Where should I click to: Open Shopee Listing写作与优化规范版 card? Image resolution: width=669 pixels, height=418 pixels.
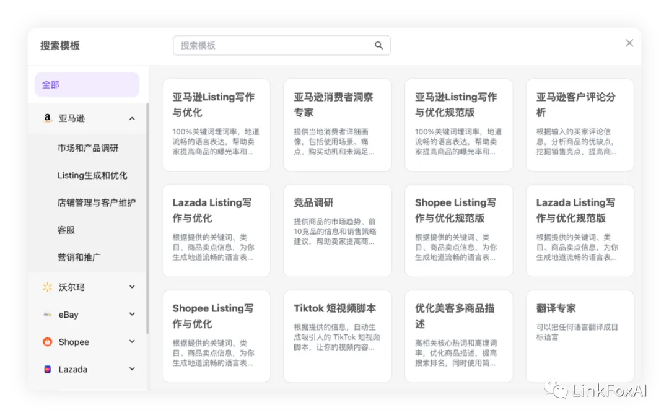pyautogui.click(x=458, y=231)
